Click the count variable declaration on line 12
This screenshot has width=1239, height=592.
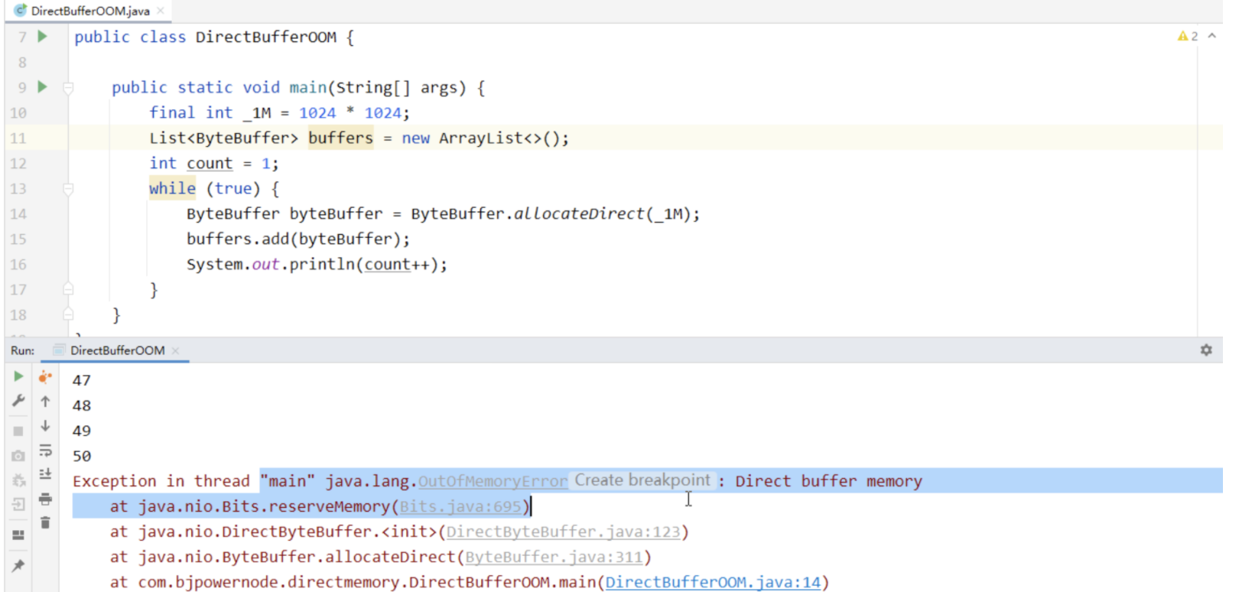[x=210, y=163]
